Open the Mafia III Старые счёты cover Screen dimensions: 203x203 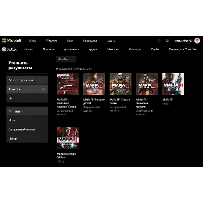120,84
